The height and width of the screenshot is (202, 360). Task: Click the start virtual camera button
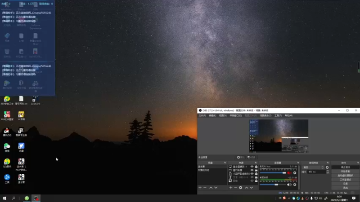click(345, 176)
